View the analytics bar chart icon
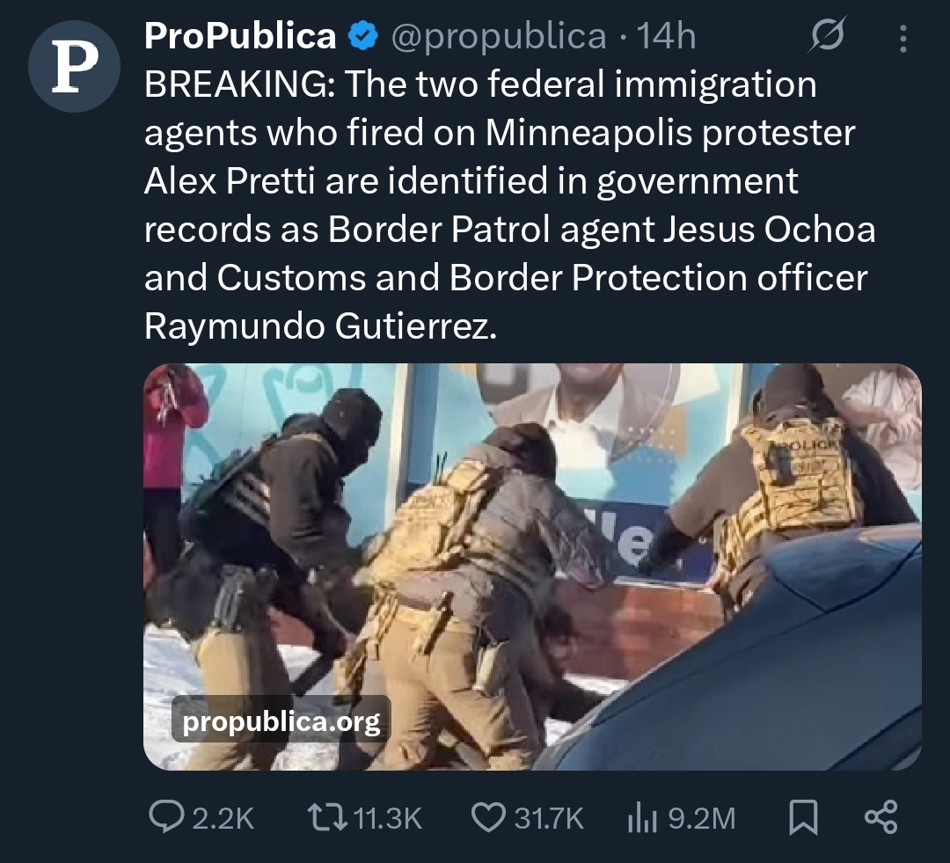Viewport: 950px width, 863px height. coord(642,817)
